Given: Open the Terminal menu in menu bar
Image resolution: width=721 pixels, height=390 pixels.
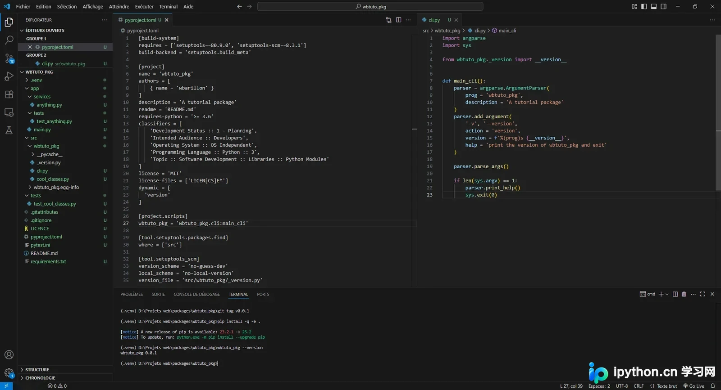Looking at the screenshot, I should pos(168,7).
